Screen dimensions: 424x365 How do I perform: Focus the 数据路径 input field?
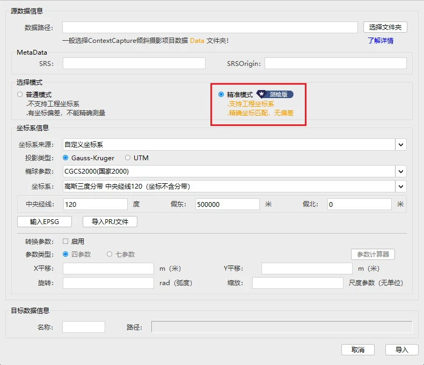[210, 27]
